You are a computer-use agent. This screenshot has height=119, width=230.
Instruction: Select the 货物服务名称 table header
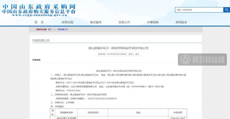(x=66, y=113)
